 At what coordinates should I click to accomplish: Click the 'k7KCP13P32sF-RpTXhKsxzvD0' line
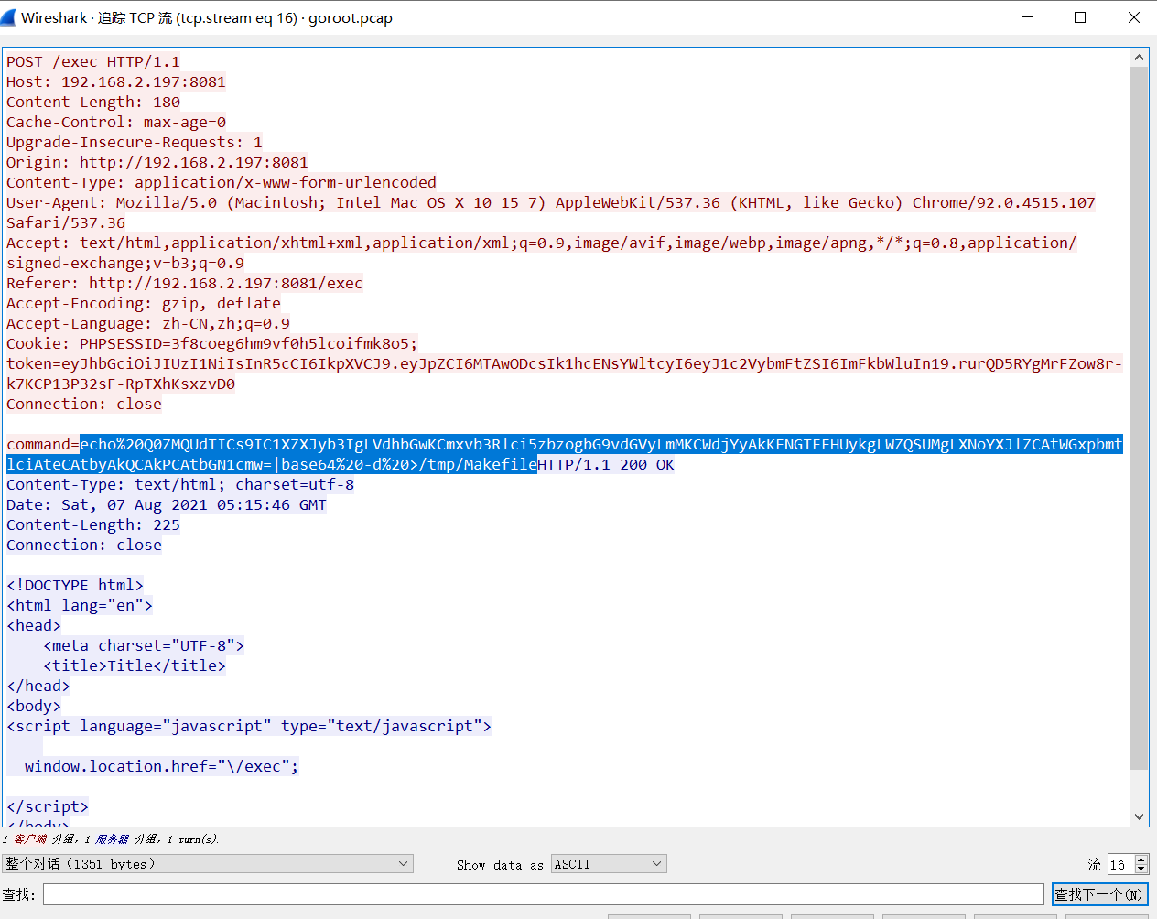(x=121, y=384)
